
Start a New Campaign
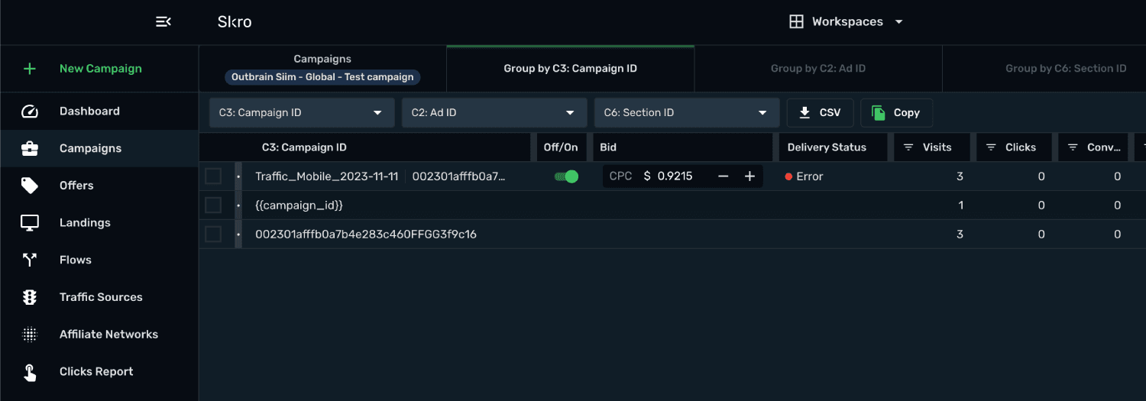click(x=101, y=69)
